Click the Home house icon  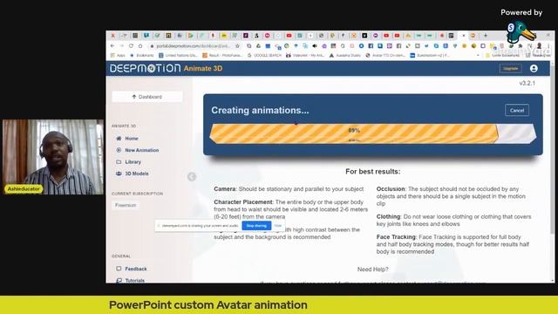[x=119, y=138]
